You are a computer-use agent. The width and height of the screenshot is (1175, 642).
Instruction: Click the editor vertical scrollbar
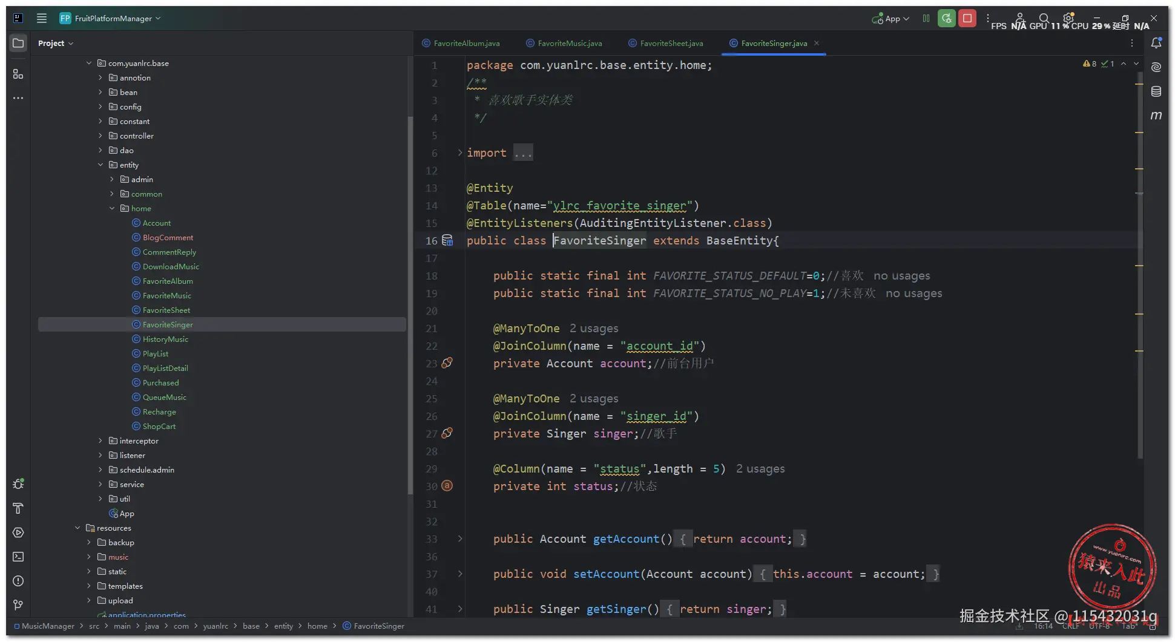click(1140, 266)
